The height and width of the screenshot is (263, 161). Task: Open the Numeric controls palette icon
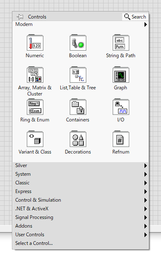35,43
